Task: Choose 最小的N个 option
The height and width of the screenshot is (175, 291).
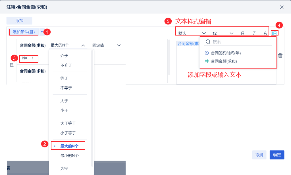Action: [x=69, y=155]
